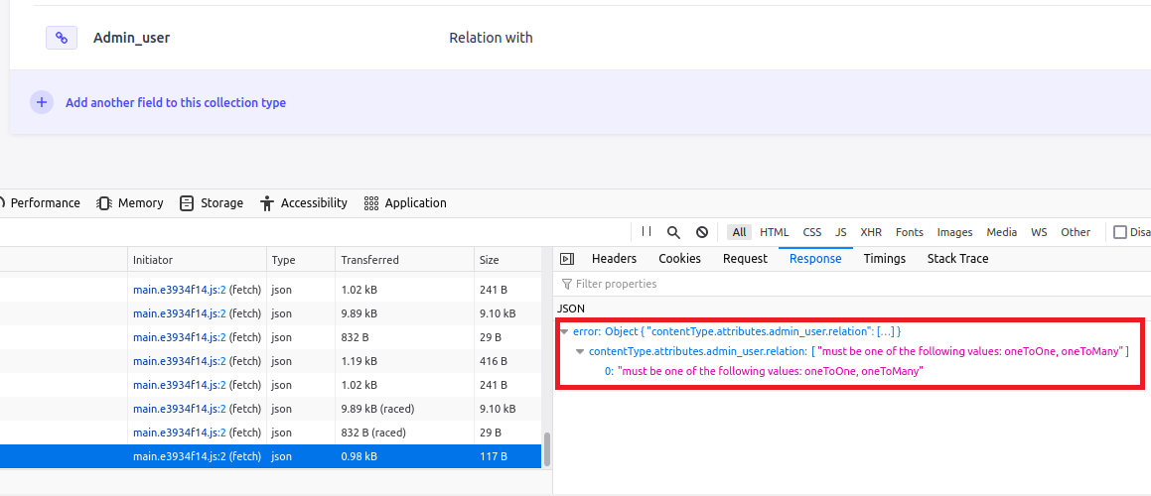Filter requests by Images
The image size is (1151, 496).
pos(955,232)
